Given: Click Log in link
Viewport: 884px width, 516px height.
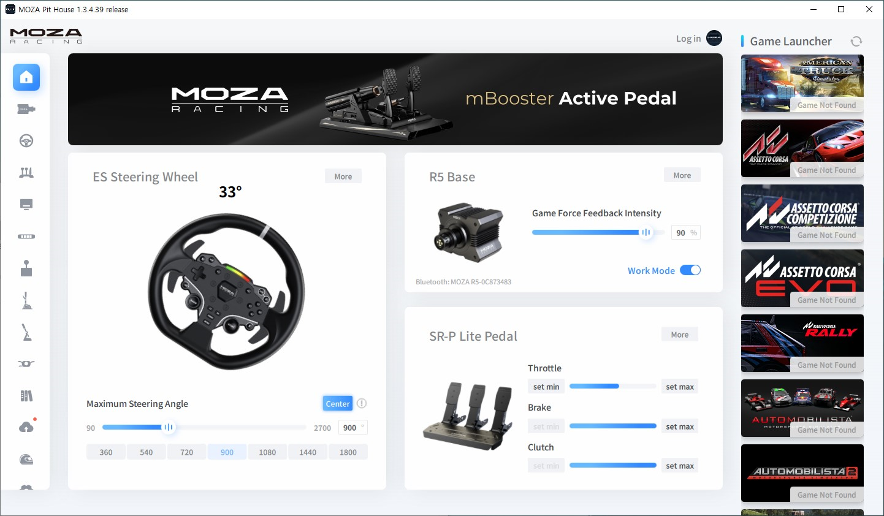Looking at the screenshot, I should [688, 39].
